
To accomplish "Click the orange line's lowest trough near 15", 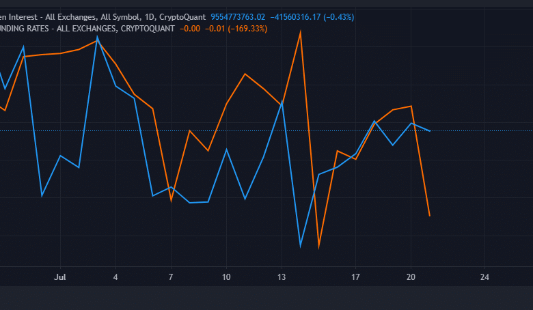I will click(318, 247).
